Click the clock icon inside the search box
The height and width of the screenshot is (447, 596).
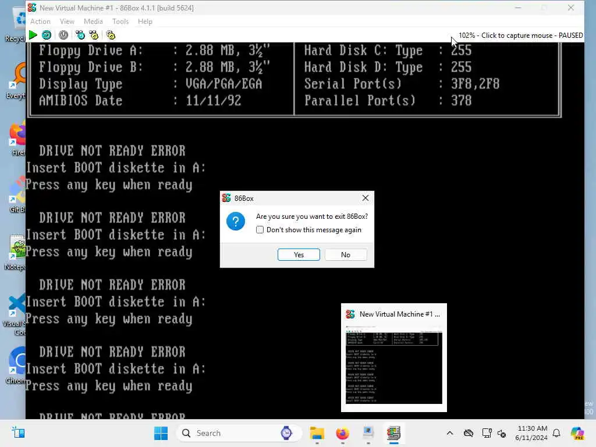coord(286,433)
